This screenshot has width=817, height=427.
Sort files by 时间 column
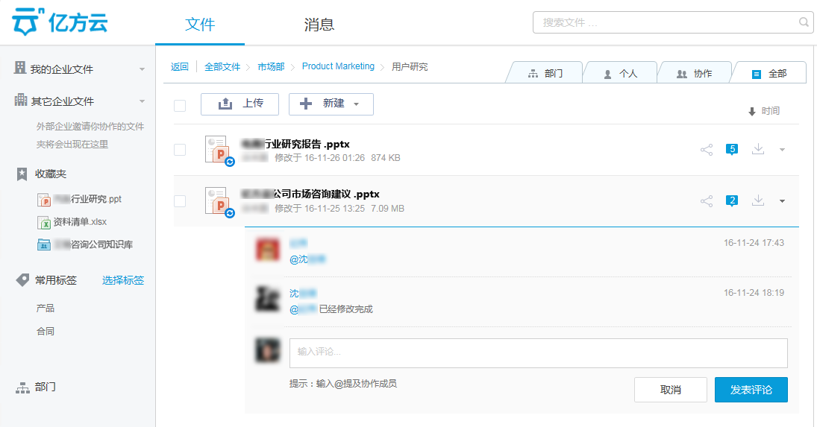coord(764,111)
